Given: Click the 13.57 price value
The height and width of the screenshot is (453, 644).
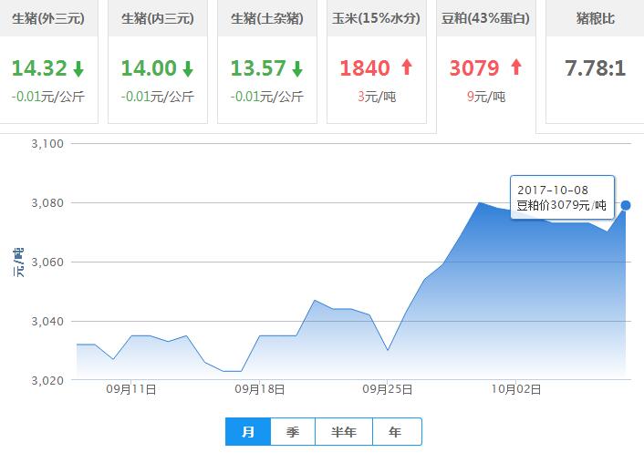Looking at the screenshot, I should click(x=258, y=68).
